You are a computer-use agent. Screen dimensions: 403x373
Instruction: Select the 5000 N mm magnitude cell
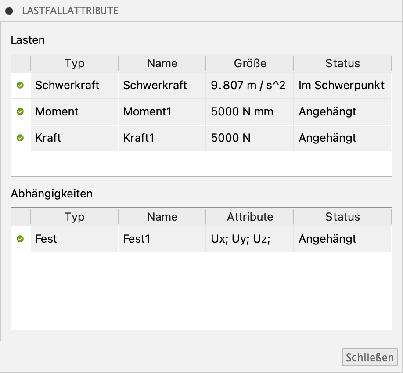250,112
